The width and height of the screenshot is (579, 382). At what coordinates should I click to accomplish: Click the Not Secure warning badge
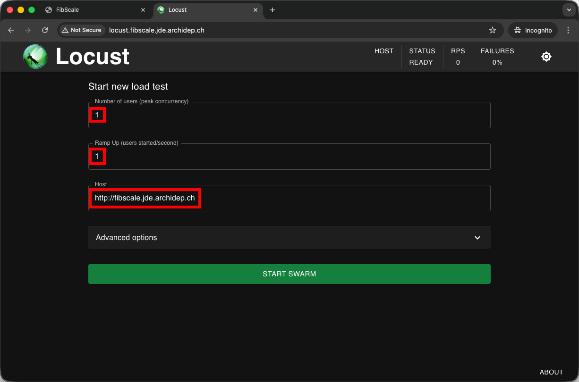(x=81, y=30)
